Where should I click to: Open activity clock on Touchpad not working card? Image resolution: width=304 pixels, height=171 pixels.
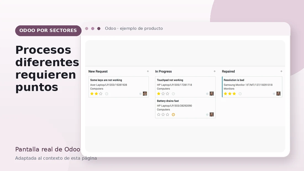[x=173, y=93]
